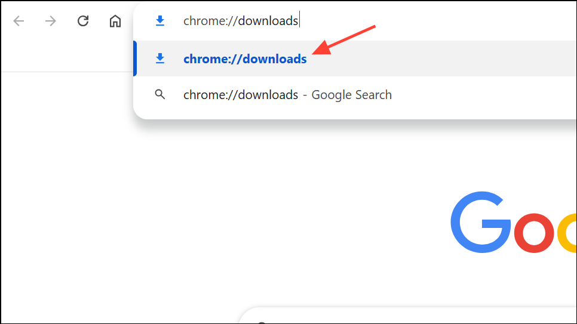Select the bold chrome://downloads suggestion

245,59
